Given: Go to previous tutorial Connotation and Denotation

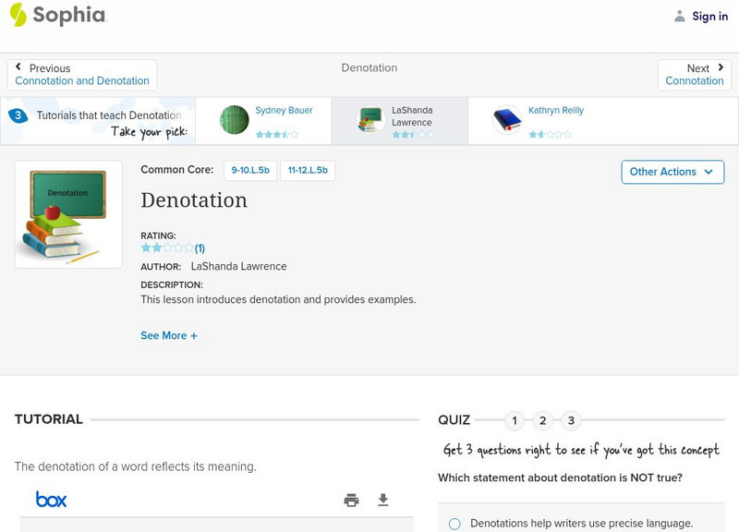Looking at the screenshot, I should (82, 75).
